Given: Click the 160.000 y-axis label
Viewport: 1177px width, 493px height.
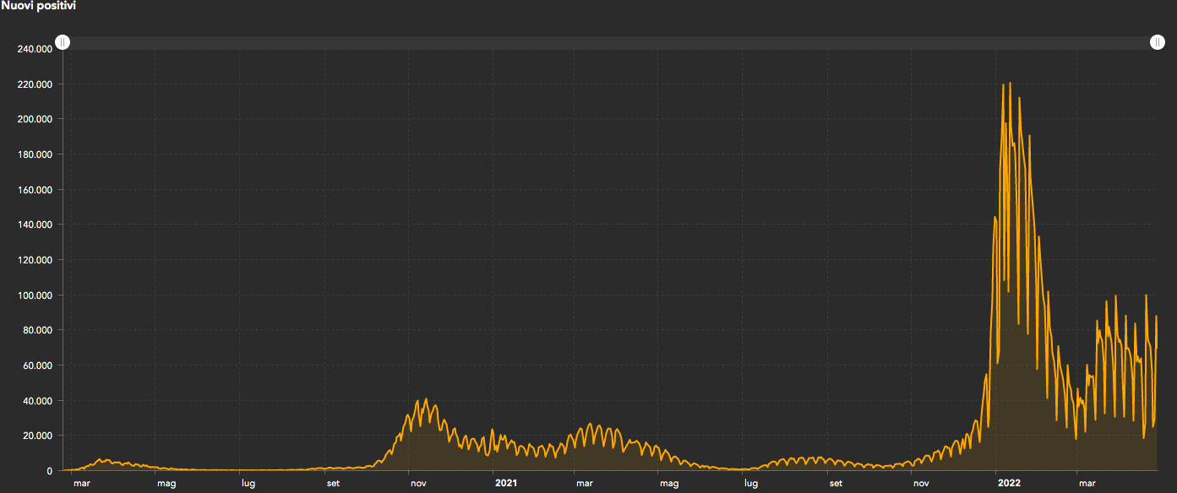Looking at the screenshot, I should [35, 190].
